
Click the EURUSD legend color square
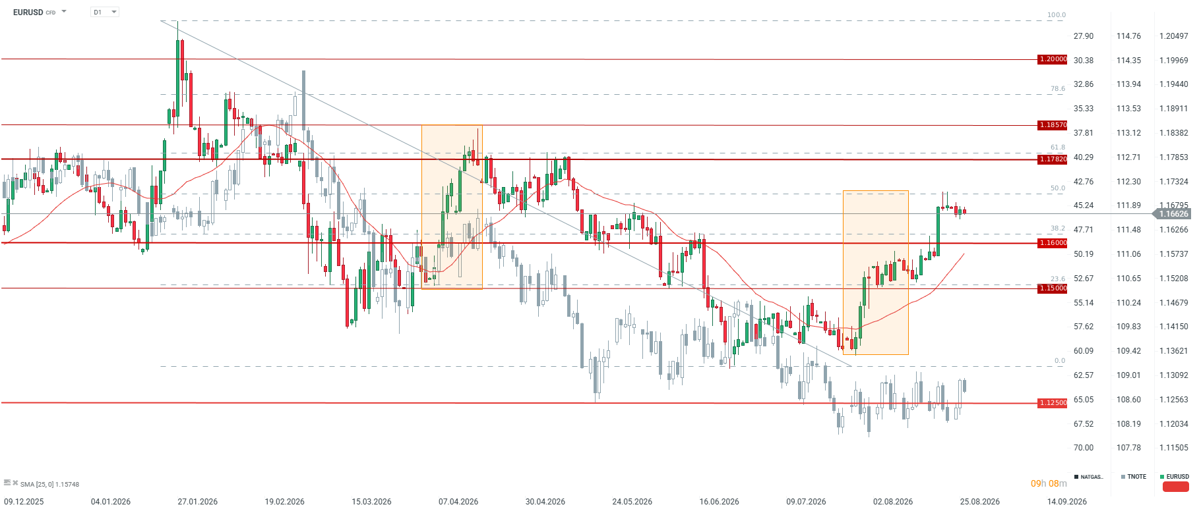(1162, 477)
